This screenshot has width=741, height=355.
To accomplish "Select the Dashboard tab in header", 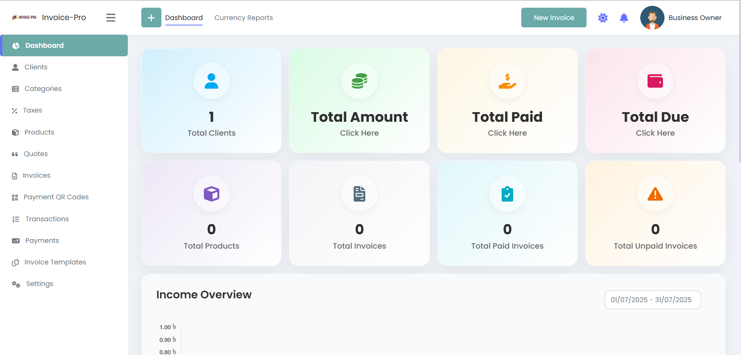I will pyautogui.click(x=184, y=18).
